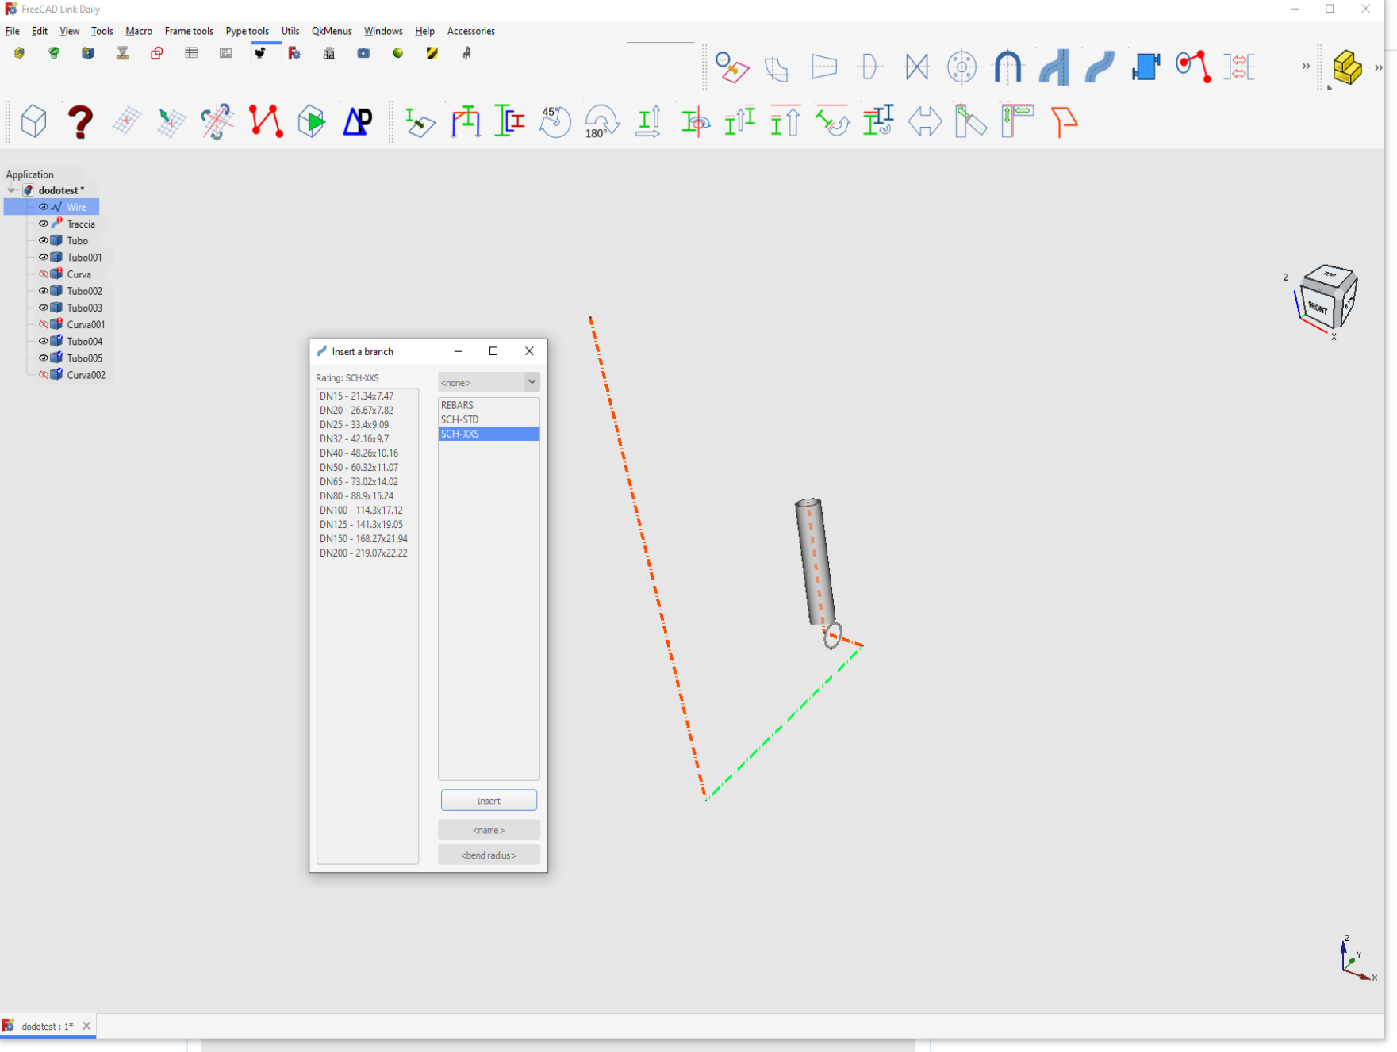
Task: Click the chair icon in top toolbar
Action: (x=466, y=53)
